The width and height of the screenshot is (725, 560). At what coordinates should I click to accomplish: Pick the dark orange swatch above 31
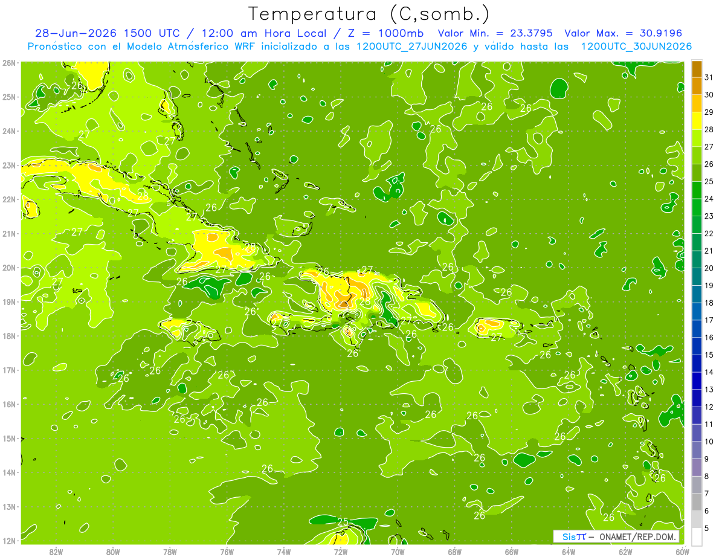pos(697,69)
